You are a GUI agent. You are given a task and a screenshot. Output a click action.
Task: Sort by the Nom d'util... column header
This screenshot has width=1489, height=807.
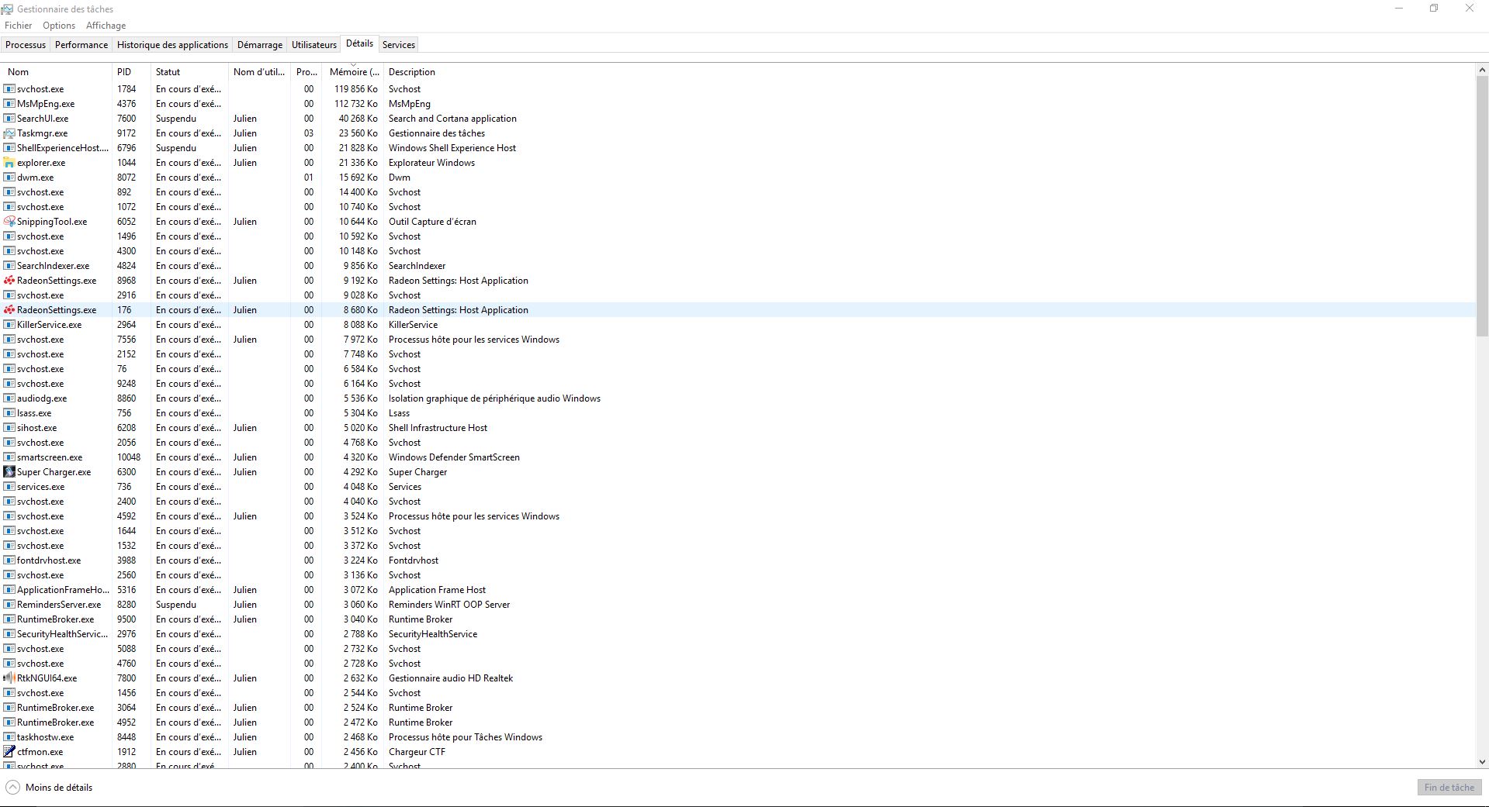(259, 72)
